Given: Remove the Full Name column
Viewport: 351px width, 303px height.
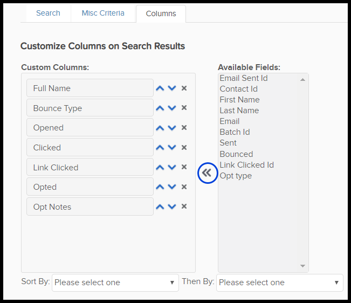Looking at the screenshot, I should point(184,88).
